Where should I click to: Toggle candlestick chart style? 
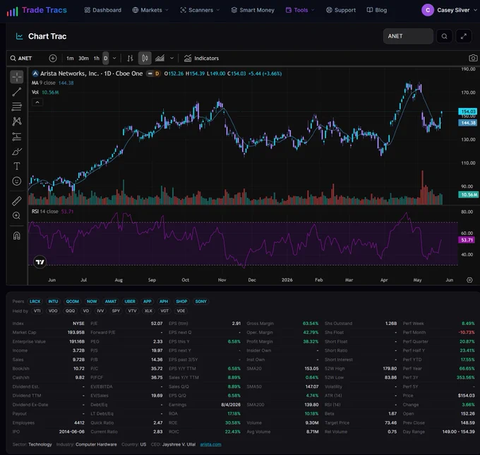[145, 58]
